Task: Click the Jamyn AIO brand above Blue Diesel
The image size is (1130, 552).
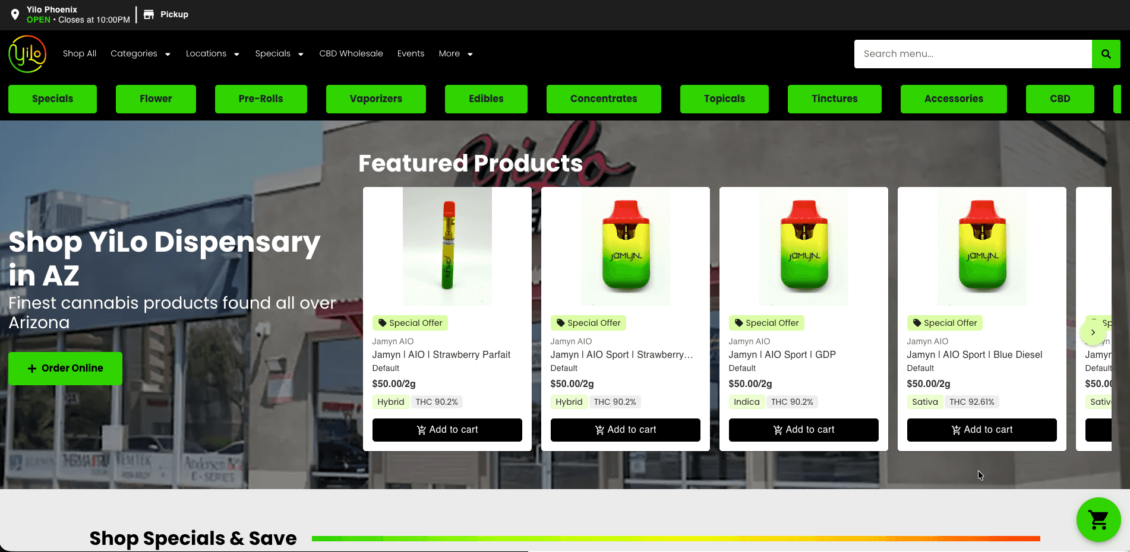Action: tap(927, 341)
